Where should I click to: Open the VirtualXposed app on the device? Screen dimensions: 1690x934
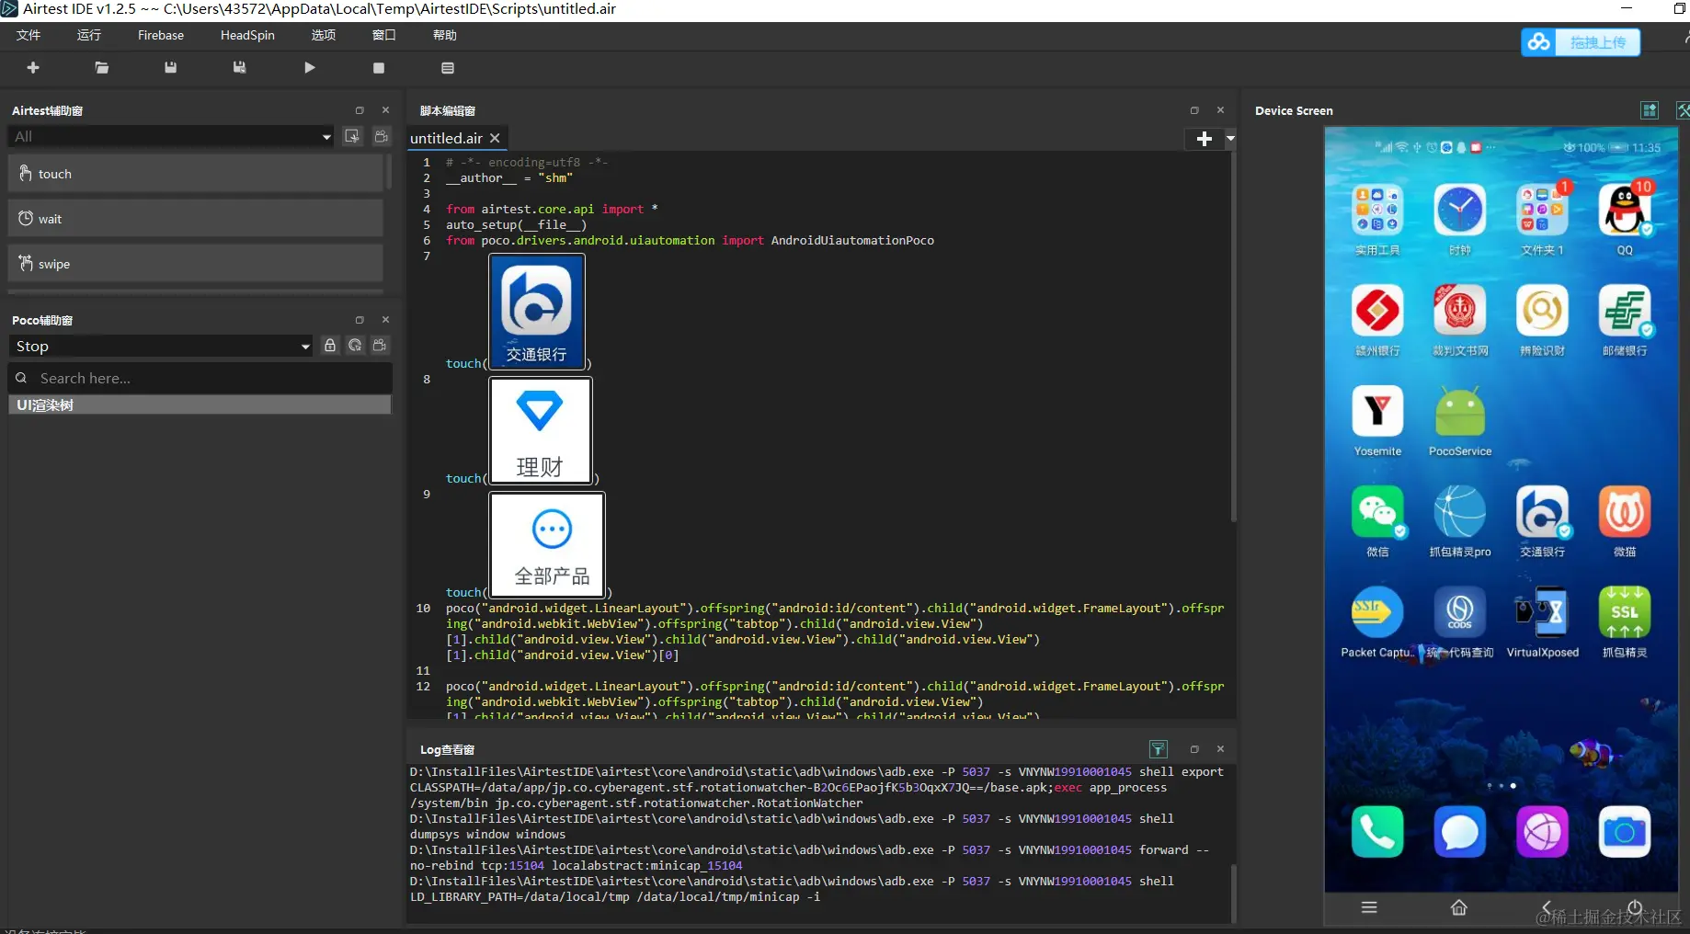point(1542,622)
